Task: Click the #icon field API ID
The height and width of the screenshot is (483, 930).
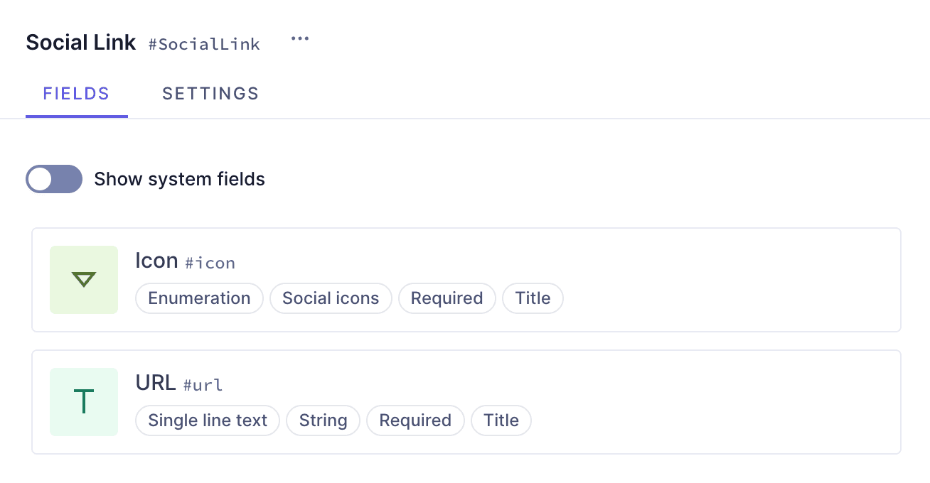Action: 210,264
